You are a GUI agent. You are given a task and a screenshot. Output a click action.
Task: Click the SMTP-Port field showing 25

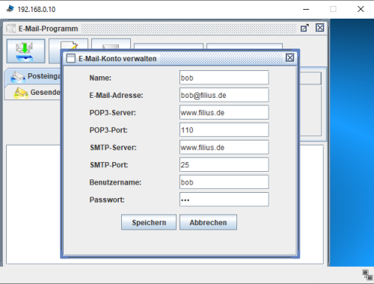pyautogui.click(x=224, y=164)
